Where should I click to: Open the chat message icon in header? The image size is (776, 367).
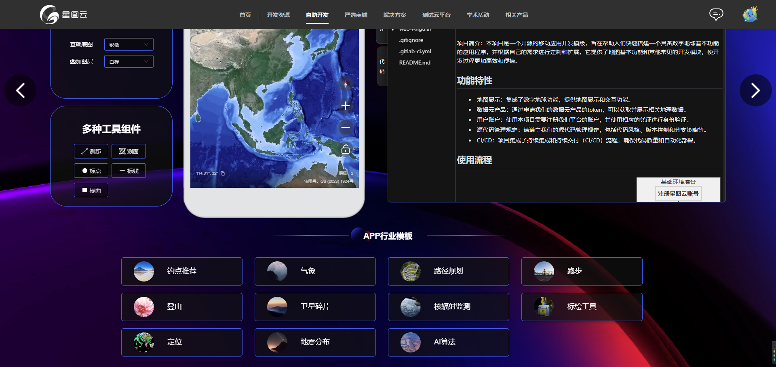tap(716, 15)
